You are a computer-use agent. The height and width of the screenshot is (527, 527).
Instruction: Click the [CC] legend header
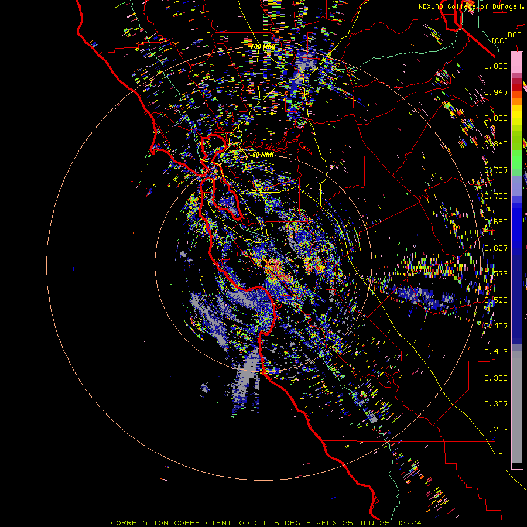click(x=500, y=40)
